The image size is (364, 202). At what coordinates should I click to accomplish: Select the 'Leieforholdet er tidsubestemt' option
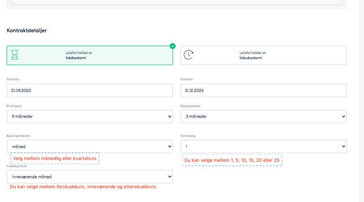pyautogui.click(x=263, y=55)
